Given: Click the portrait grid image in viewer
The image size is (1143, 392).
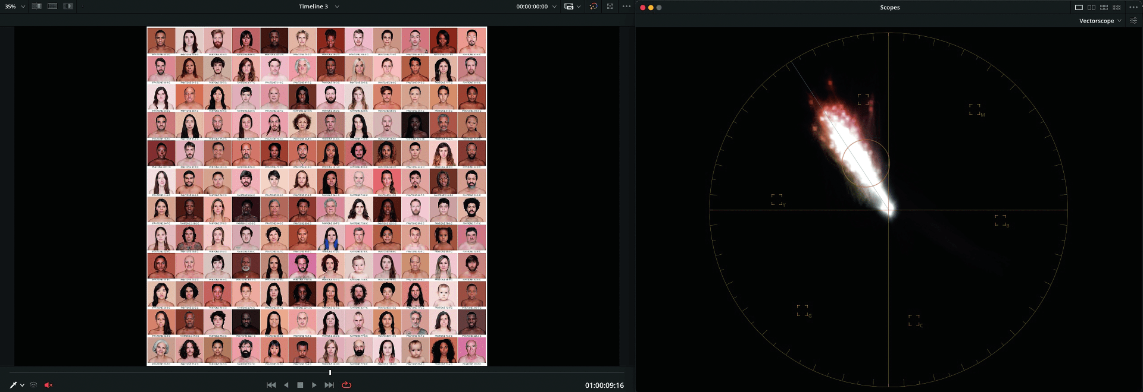Looking at the screenshot, I should (x=317, y=196).
